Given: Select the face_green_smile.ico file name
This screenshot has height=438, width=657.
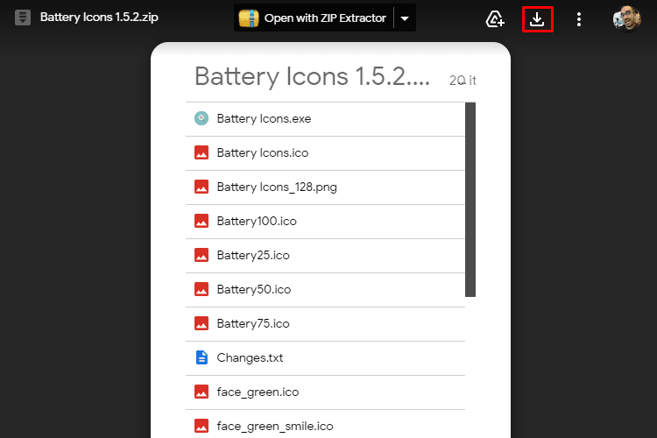Looking at the screenshot, I should click(x=275, y=427).
